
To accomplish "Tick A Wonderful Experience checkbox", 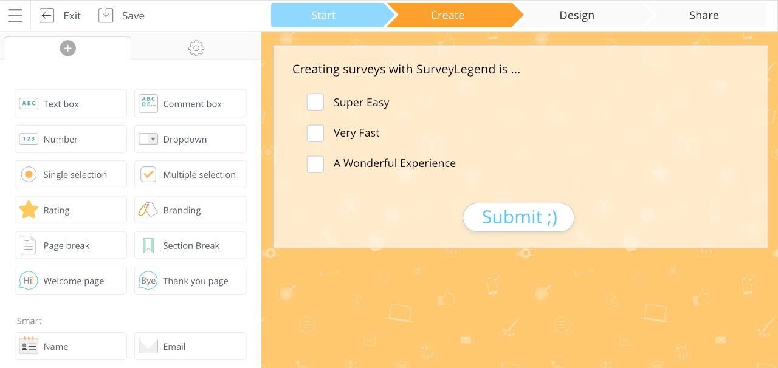I will (315, 164).
